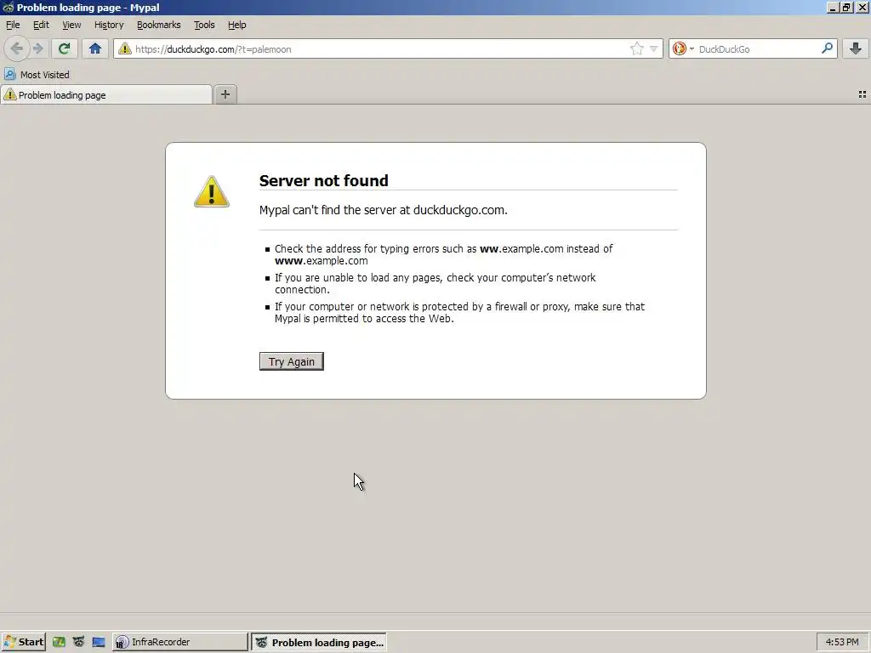Open the Home page button
Screen dimensions: 871x653
[x=95, y=48]
